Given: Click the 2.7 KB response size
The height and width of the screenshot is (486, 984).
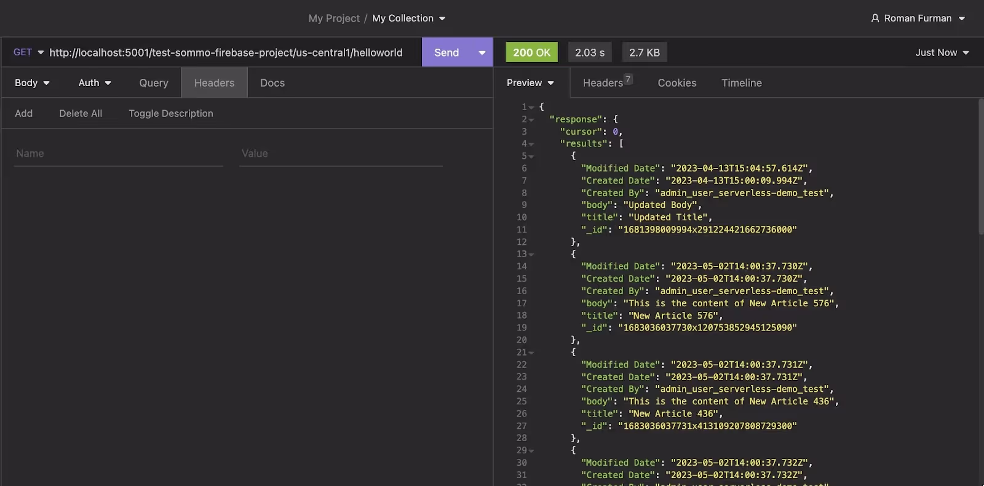Looking at the screenshot, I should click(645, 52).
